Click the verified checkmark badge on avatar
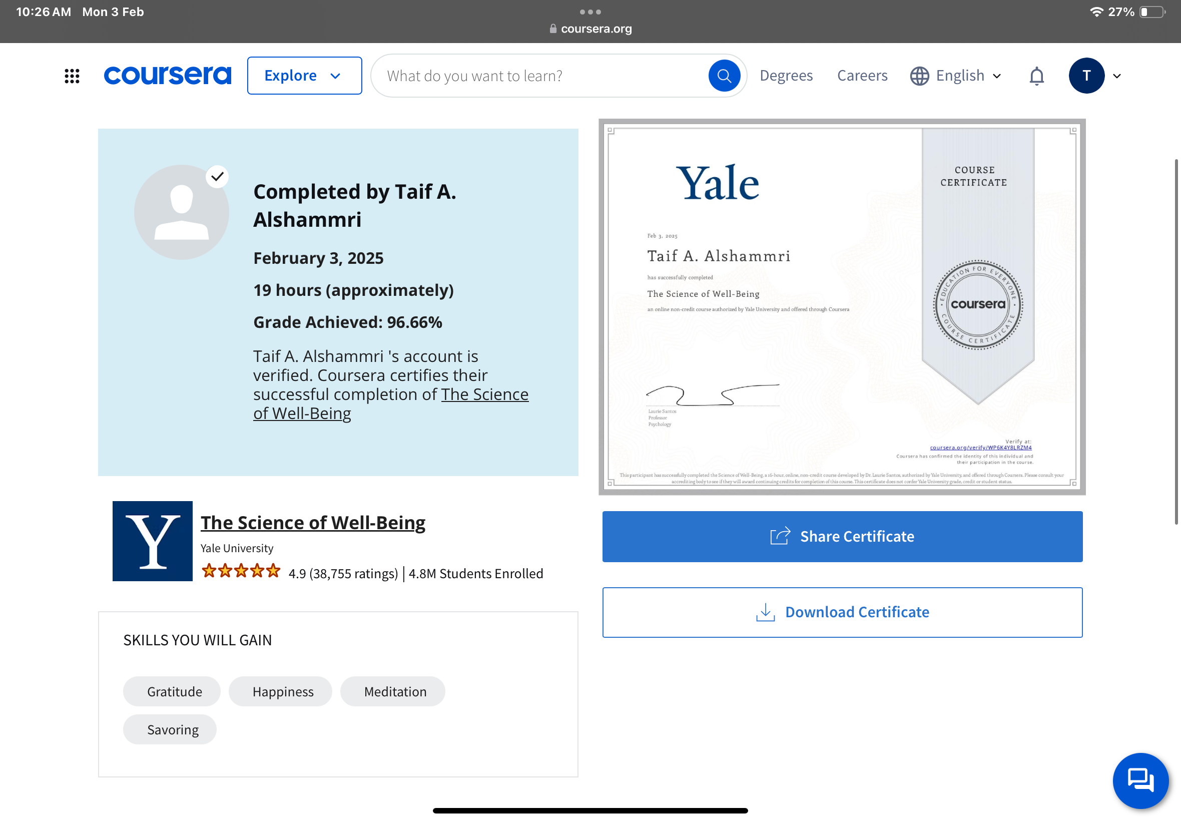This screenshot has width=1181, height=821. click(x=218, y=176)
